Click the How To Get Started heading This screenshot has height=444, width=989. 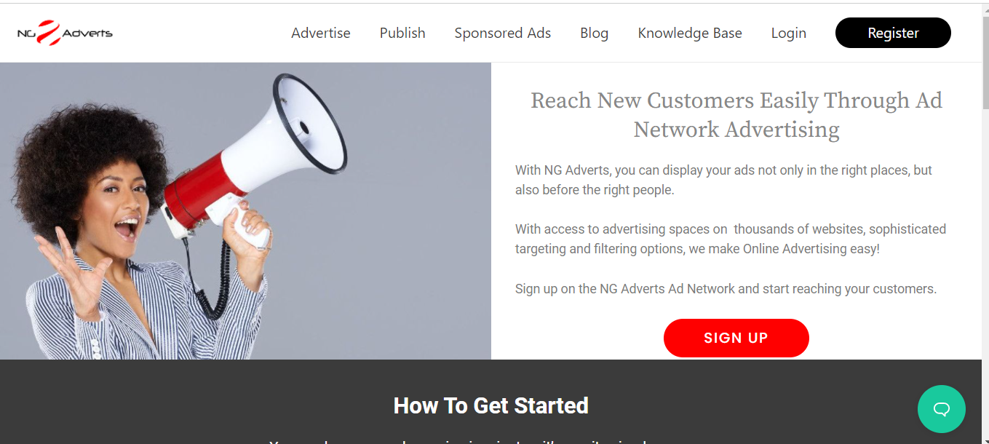pos(491,405)
